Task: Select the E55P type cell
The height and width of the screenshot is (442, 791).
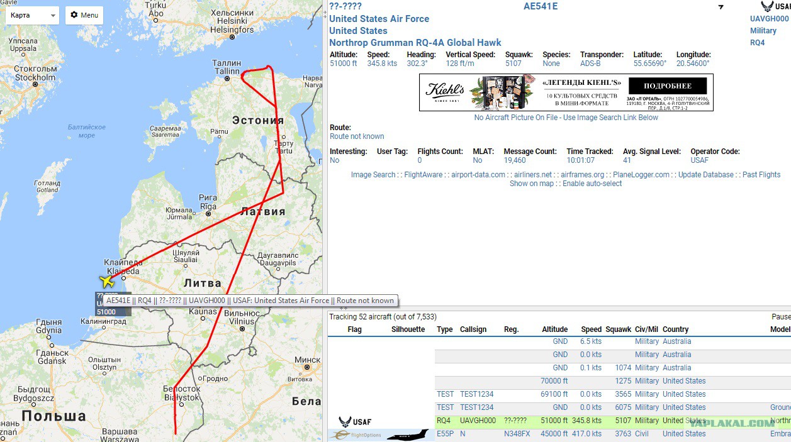Action: click(x=445, y=434)
